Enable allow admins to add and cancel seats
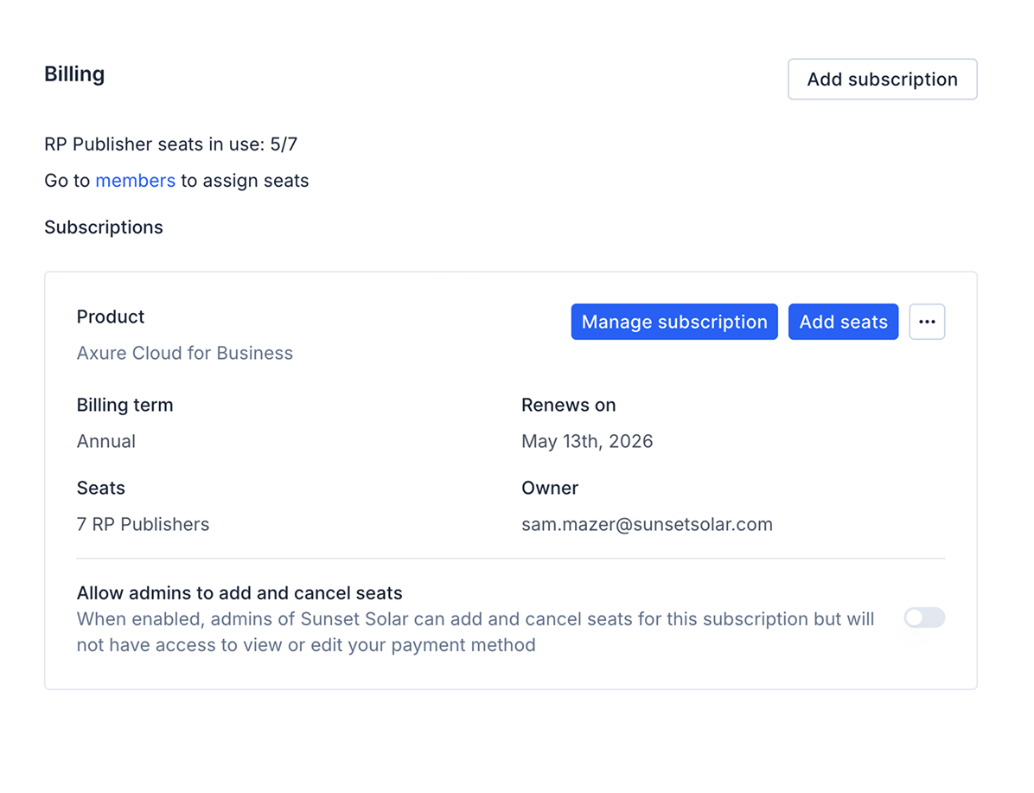 (x=924, y=617)
